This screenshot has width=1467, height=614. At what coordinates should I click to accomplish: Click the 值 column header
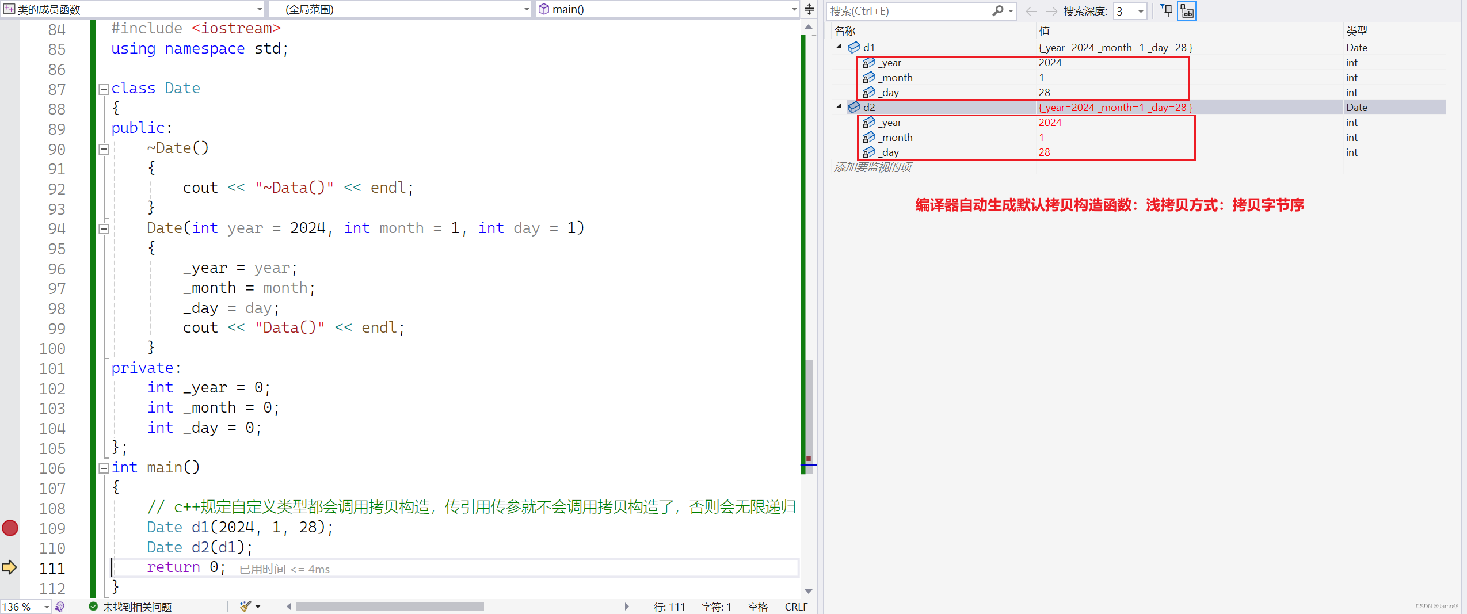point(1044,31)
